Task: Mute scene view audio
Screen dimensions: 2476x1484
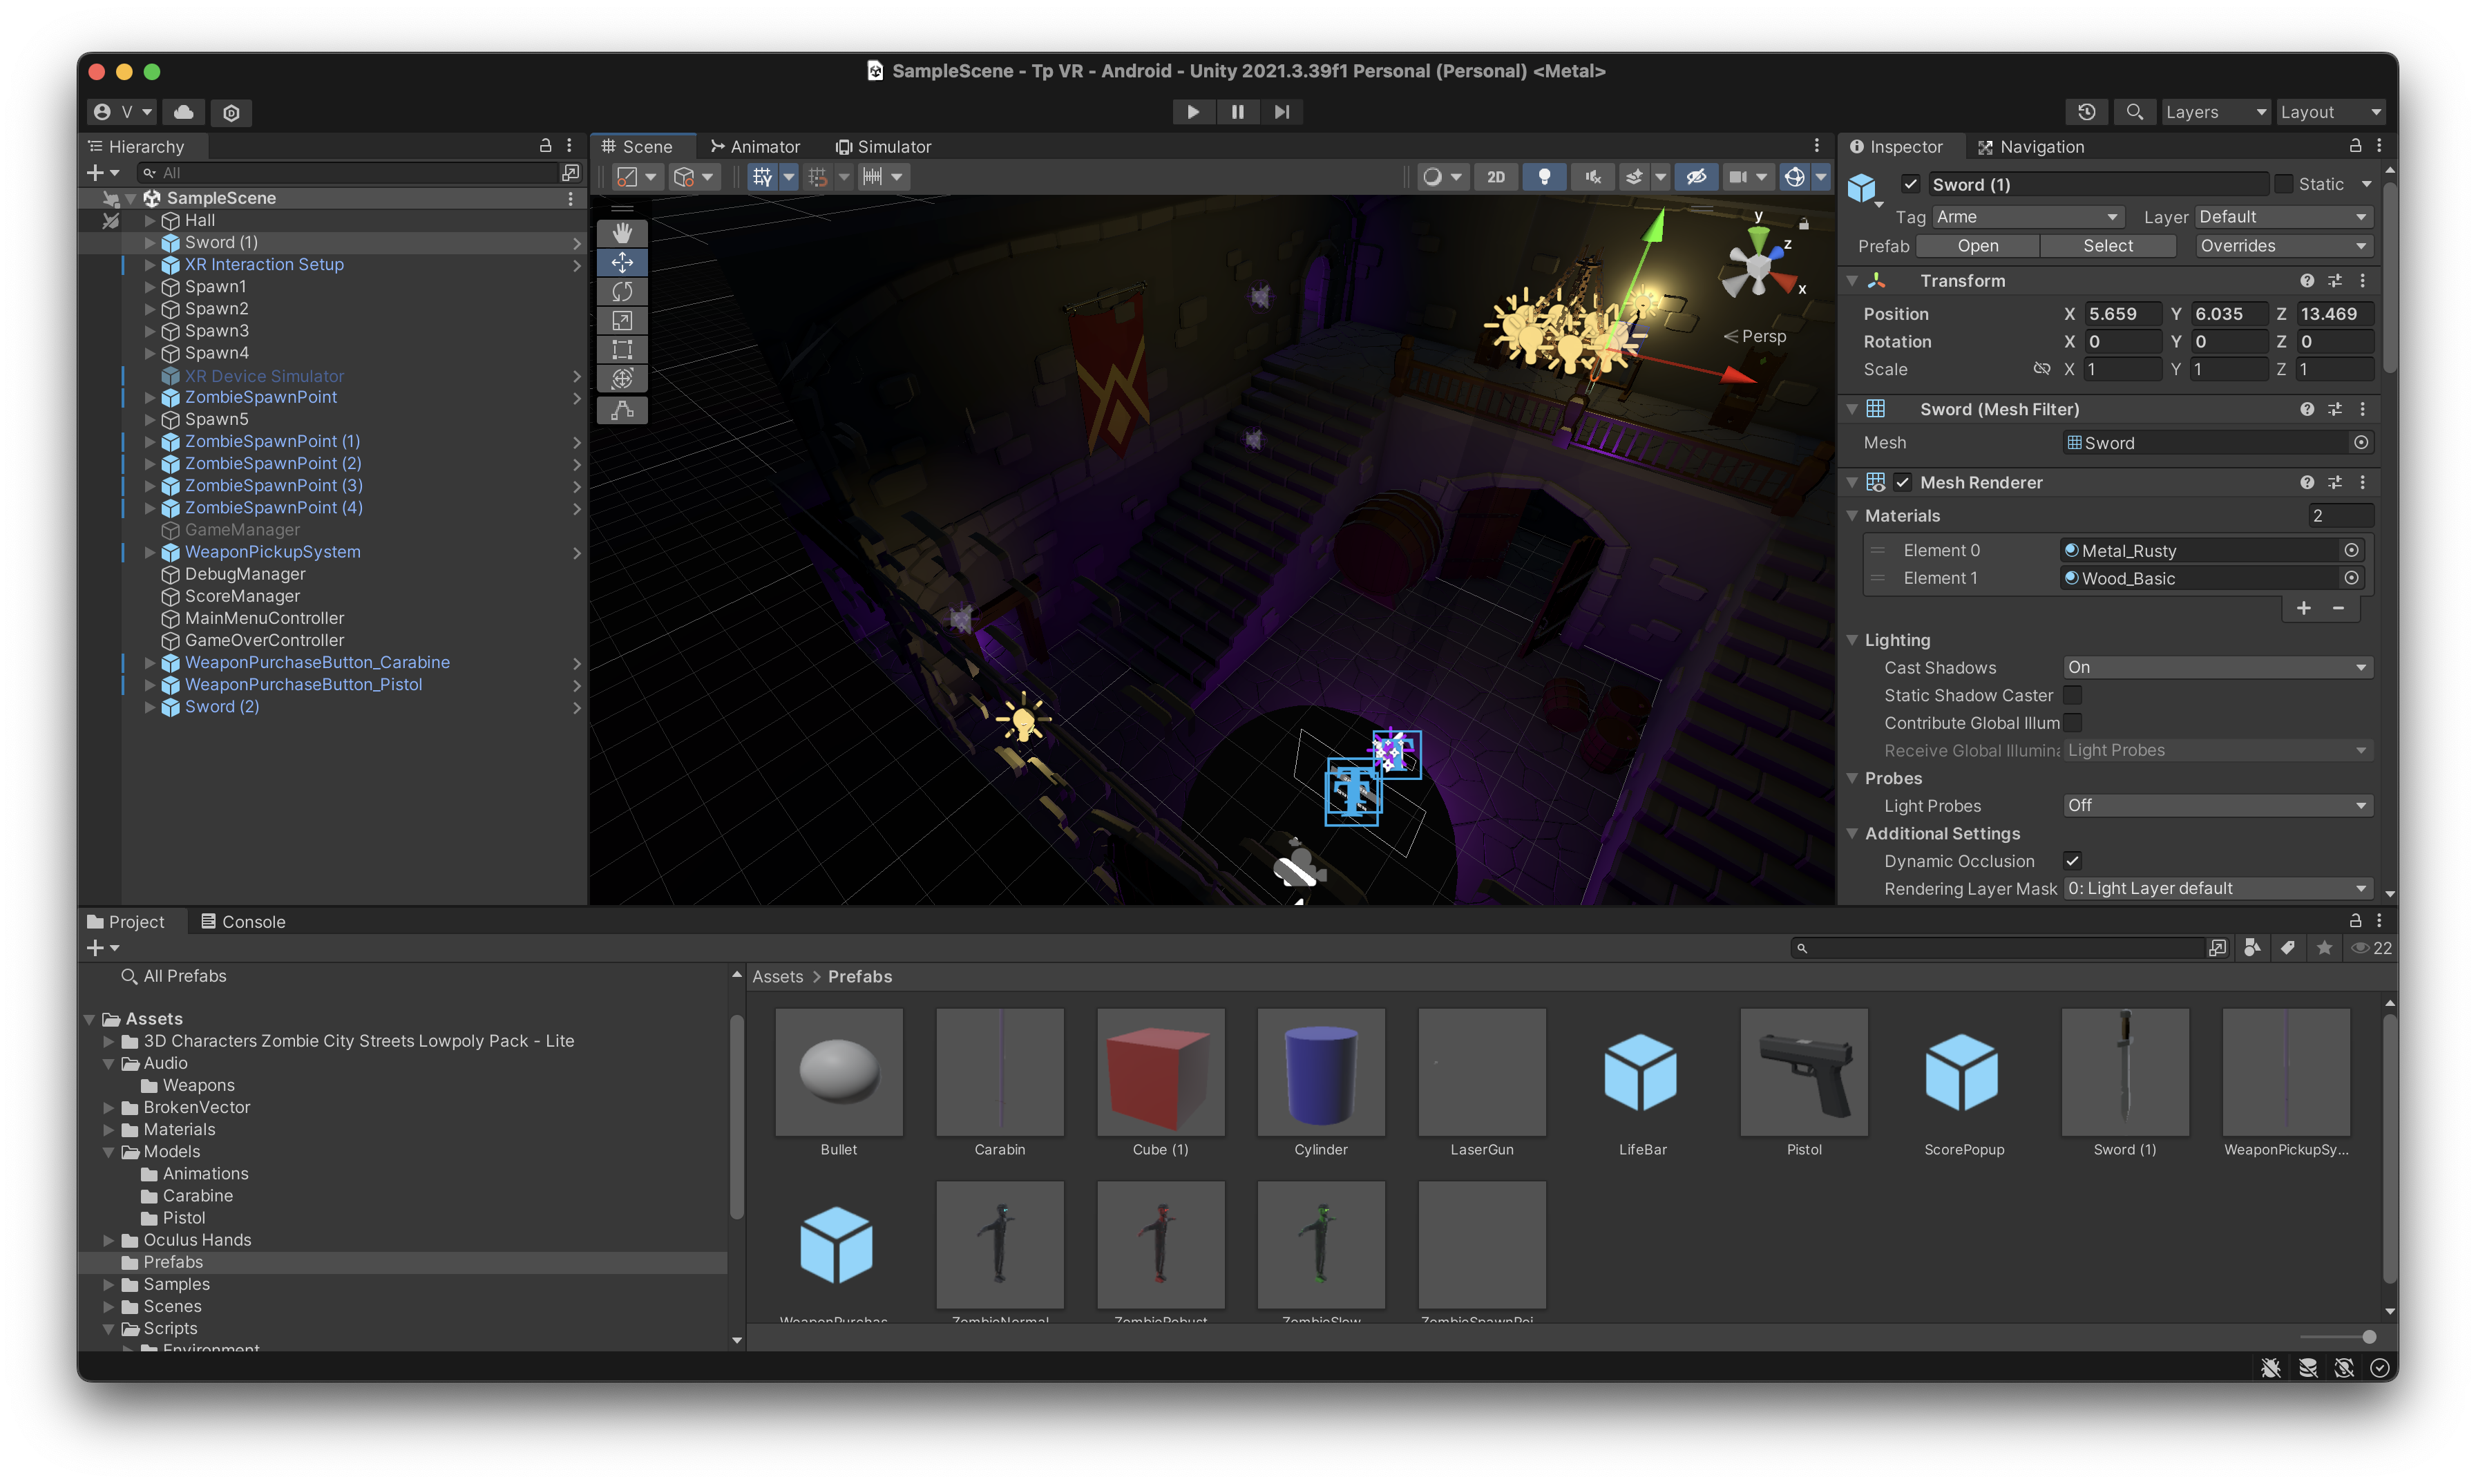Action: 1592,176
